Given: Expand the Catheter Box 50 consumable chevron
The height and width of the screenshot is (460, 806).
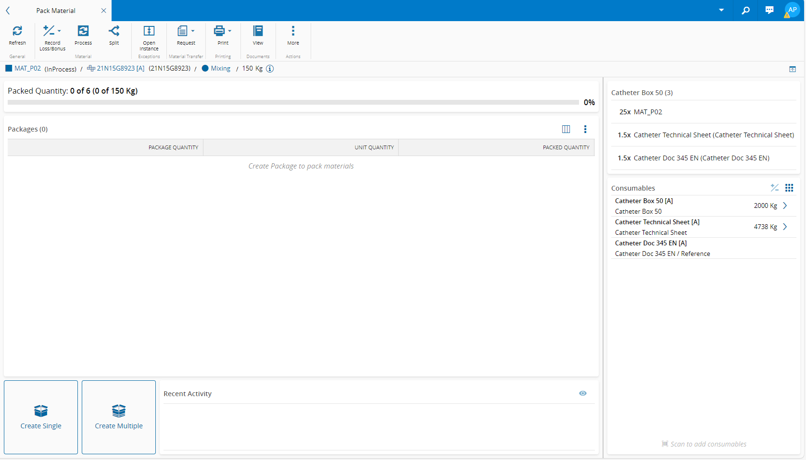Looking at the screenshot, I should tap(785, 206).
